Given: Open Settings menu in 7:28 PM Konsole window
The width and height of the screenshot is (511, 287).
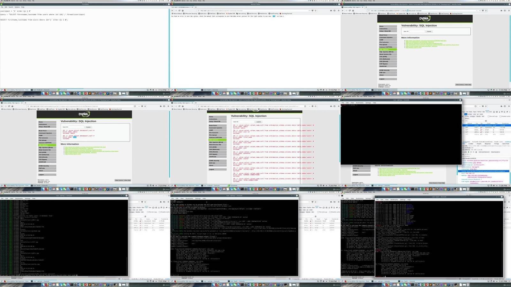Looking at the screenshot, I should pyautogui.click(x=368, y=103).
